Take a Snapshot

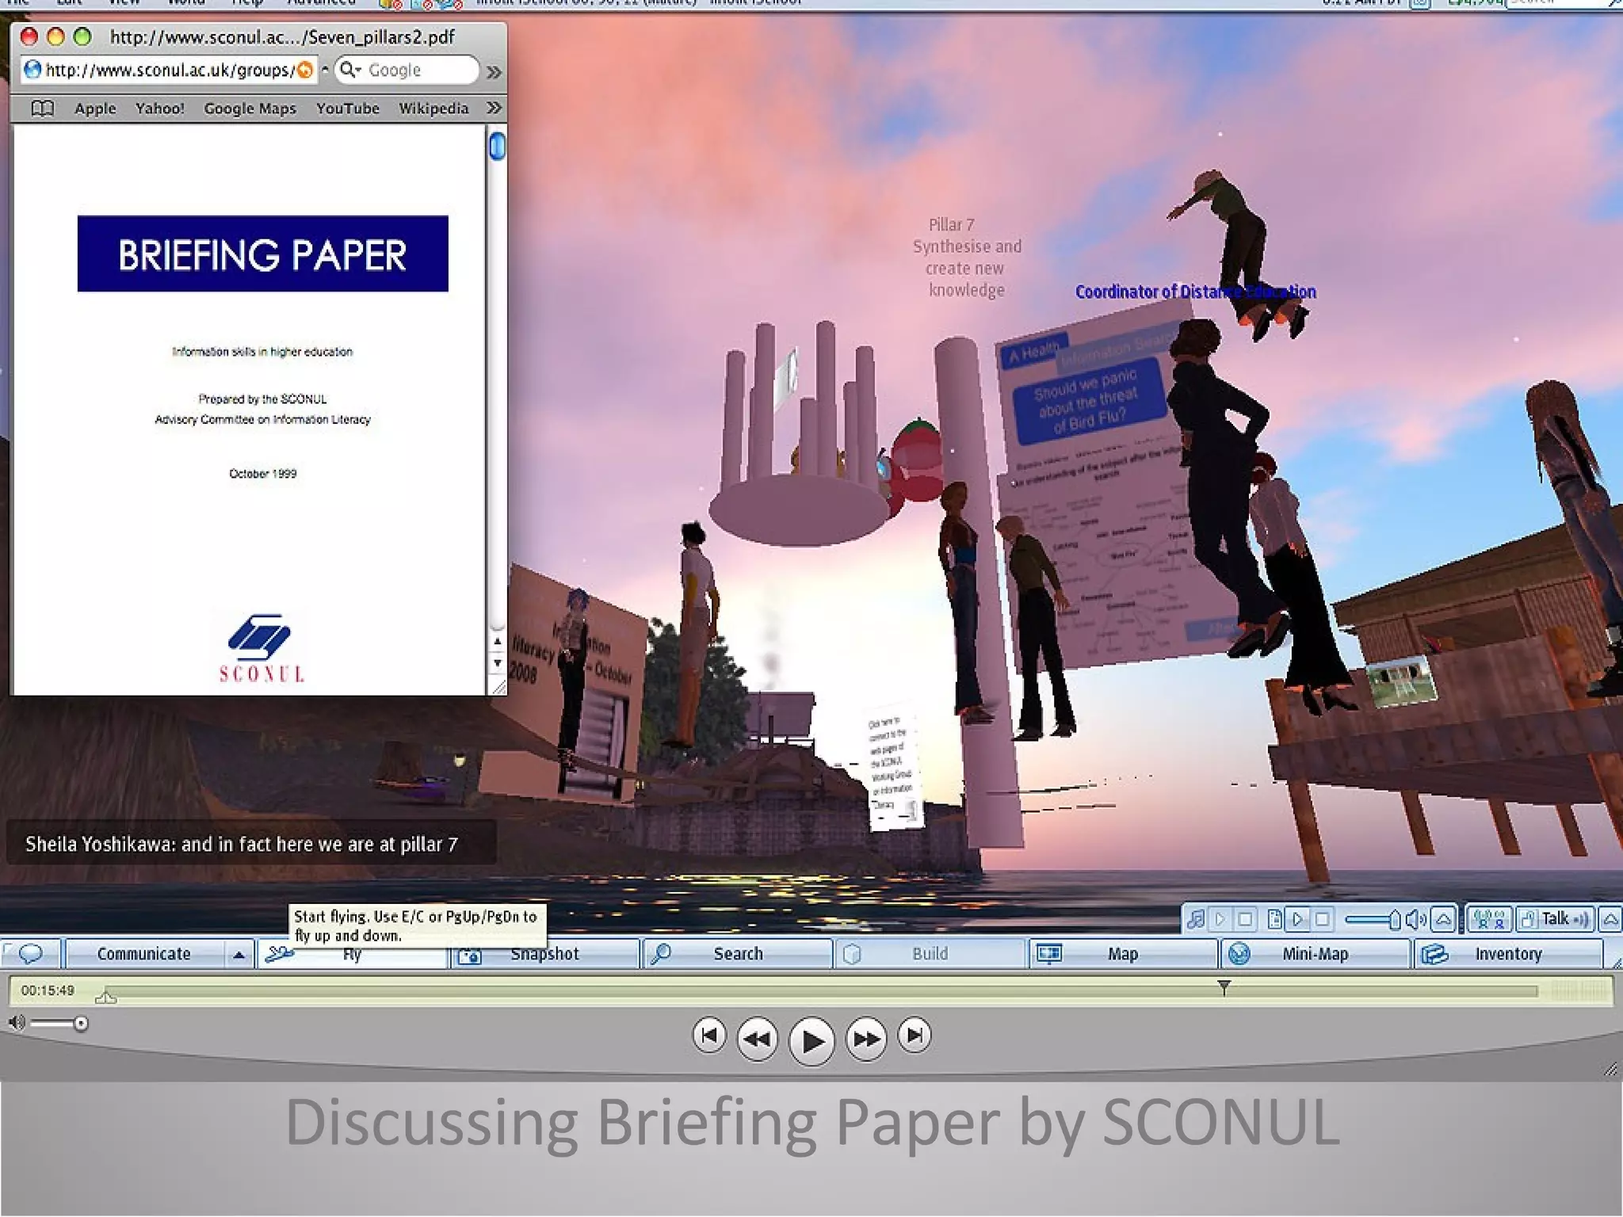[545, 954]
